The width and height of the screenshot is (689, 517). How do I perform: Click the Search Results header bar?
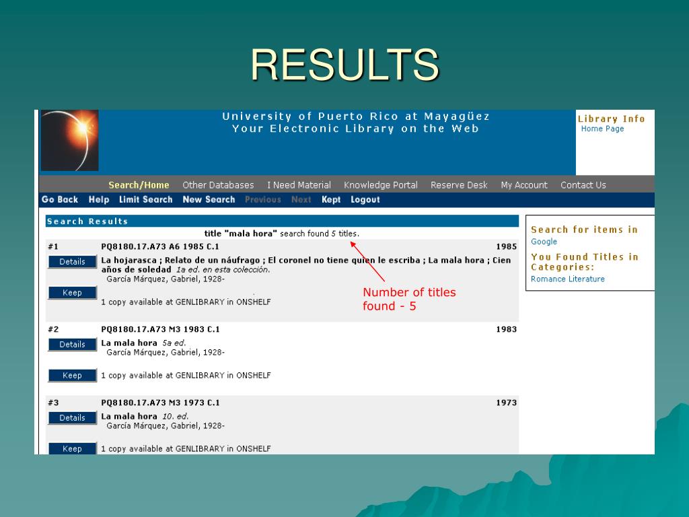click(282, 221)
